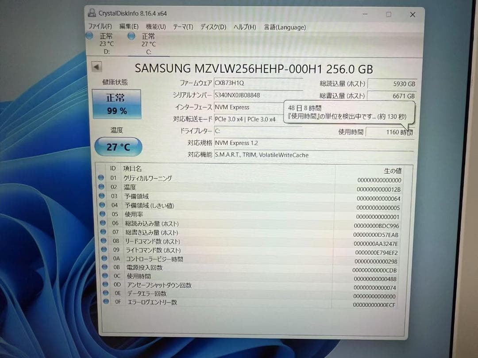Click the blue indicator for エラーログエントリー数
The height and width of the screenshot is (358, 478).
pos(105,302)
